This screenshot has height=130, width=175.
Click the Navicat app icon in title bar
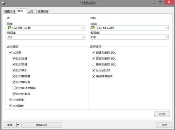pos(3,3)
